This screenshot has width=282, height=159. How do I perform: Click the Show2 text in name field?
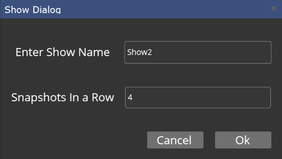coord(139,52)
